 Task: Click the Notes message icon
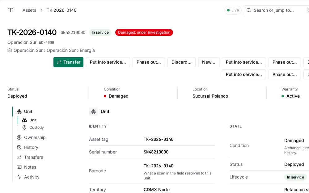(x=19, y=167)
